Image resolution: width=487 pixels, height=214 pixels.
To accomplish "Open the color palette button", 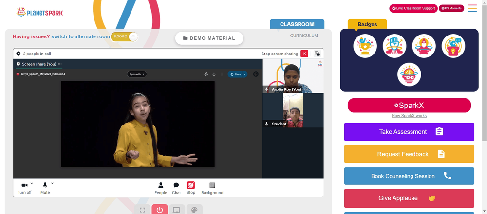I will [x=194, y=210].
